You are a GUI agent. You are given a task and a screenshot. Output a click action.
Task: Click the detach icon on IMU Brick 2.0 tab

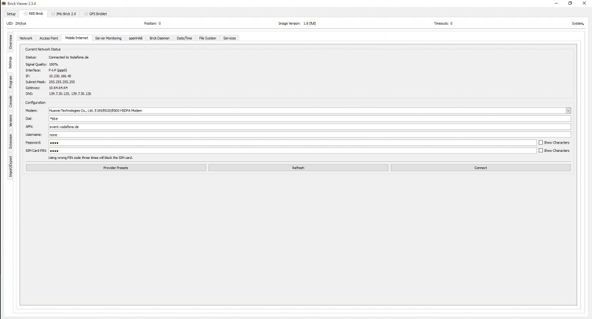pyautogui.click(x=53, y=14)
